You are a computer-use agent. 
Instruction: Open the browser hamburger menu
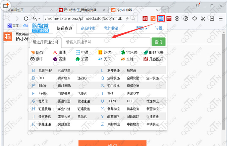pos(220,19)
